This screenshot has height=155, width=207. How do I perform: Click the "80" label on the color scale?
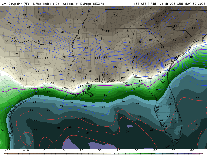[192, 150]
